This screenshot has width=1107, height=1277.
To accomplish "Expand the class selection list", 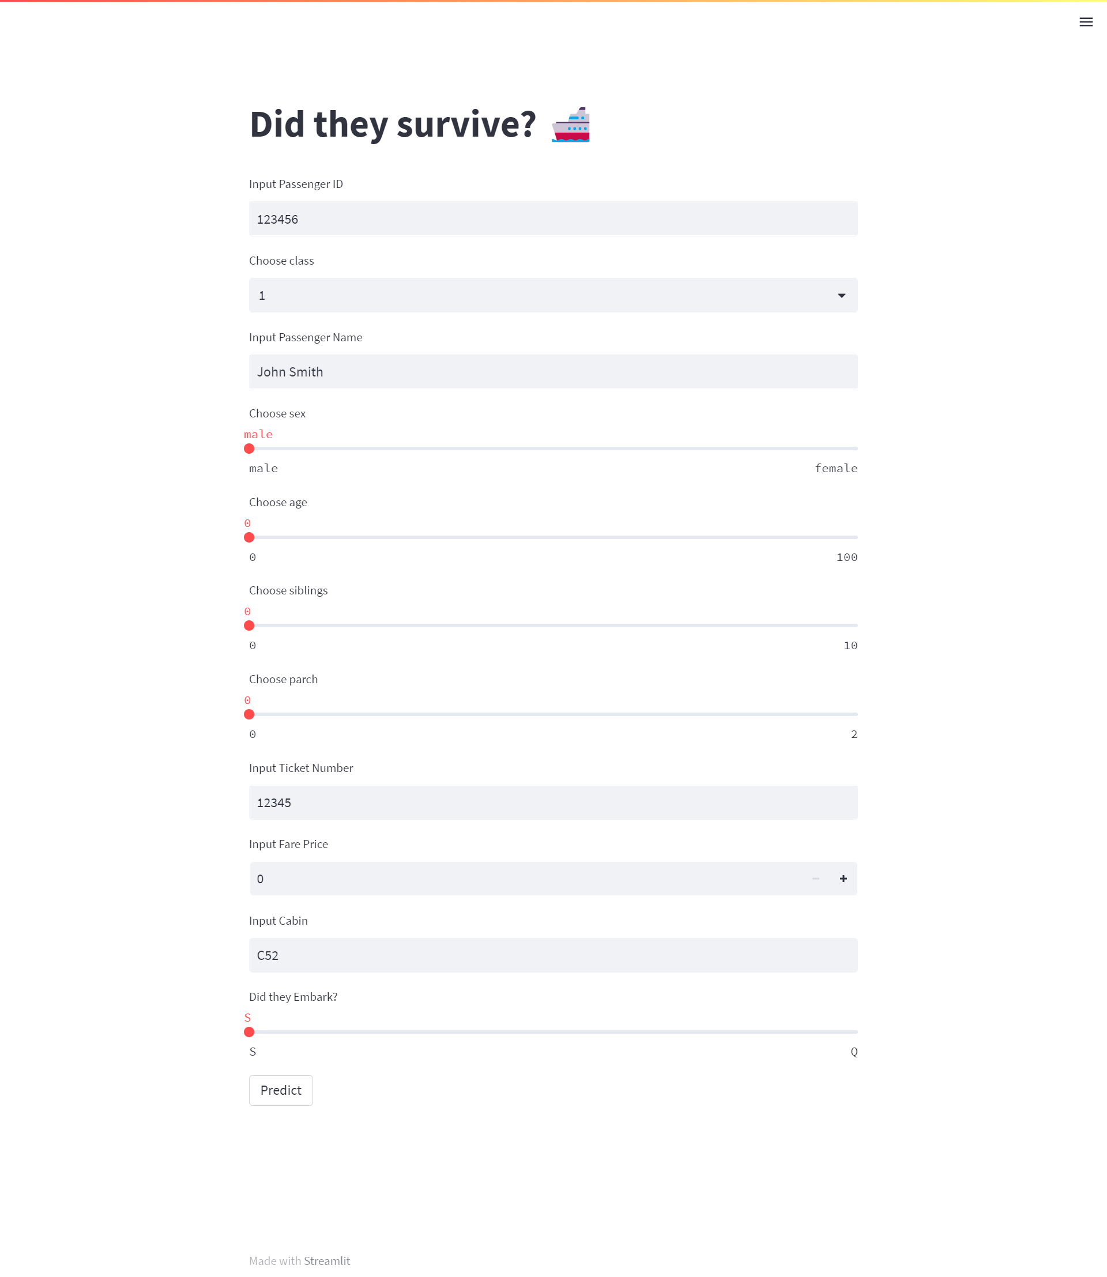I will click(x=553, y=295).
